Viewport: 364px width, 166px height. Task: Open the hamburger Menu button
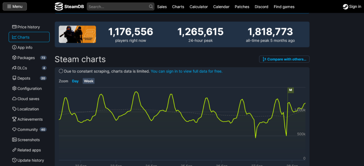[x=15, y=6]
